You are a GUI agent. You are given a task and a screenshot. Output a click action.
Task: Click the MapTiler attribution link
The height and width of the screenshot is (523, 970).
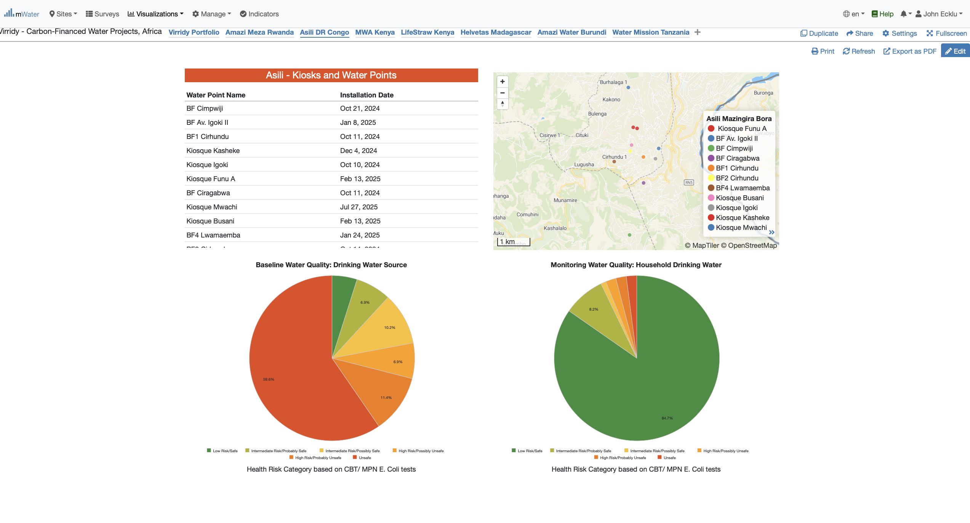click(702, 246)
